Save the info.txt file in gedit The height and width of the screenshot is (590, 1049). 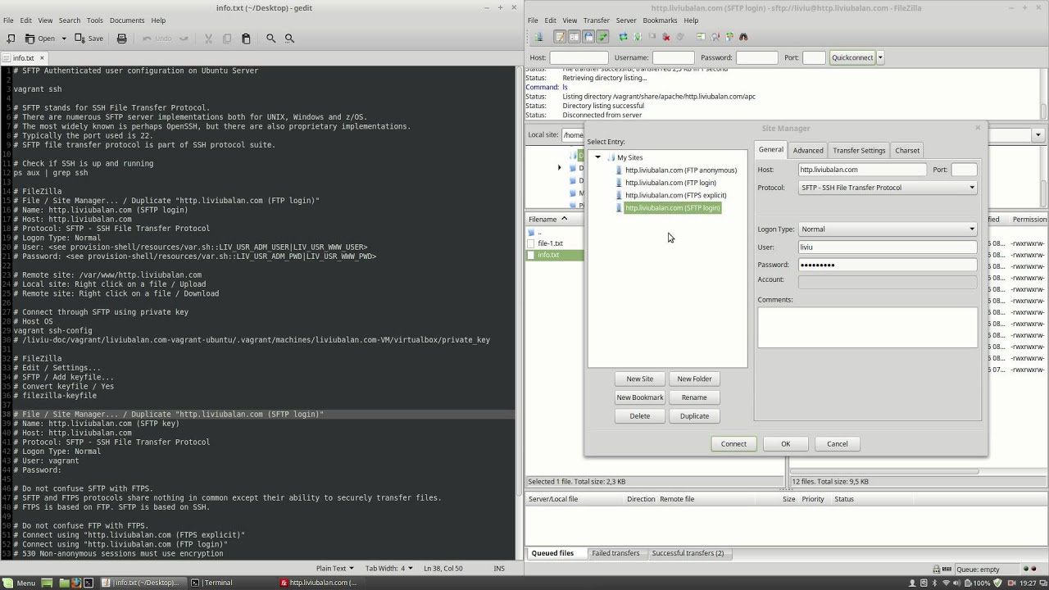89,39
